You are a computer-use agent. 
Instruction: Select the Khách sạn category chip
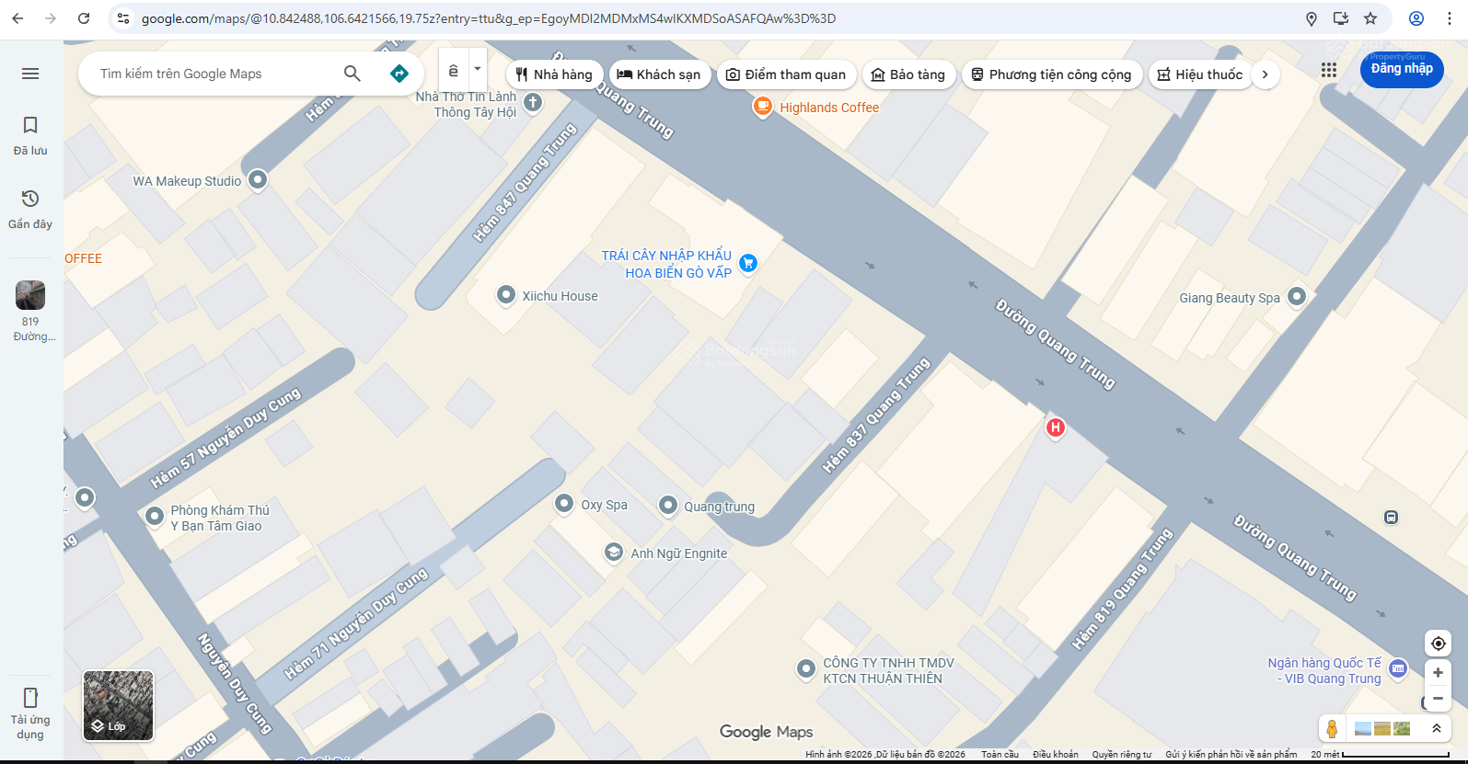point(659,74)
